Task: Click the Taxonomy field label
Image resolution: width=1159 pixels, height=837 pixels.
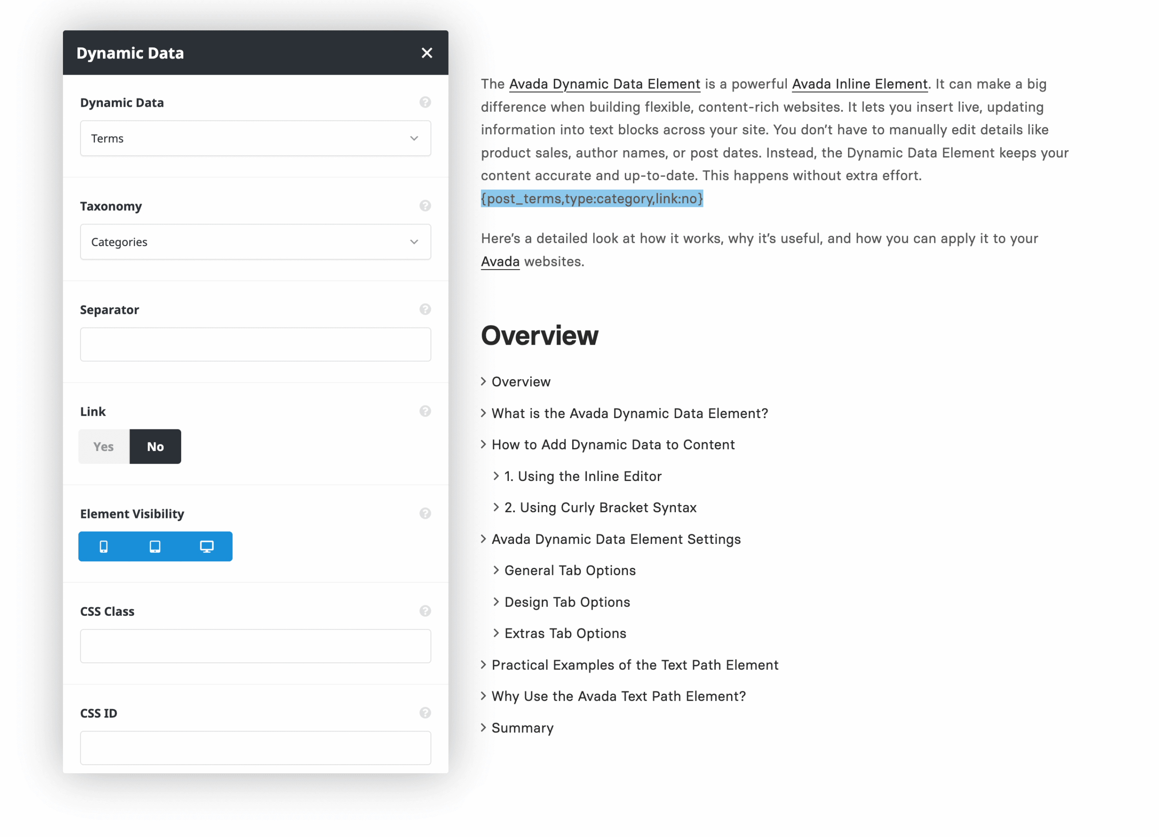Action: tap(111, 206)
